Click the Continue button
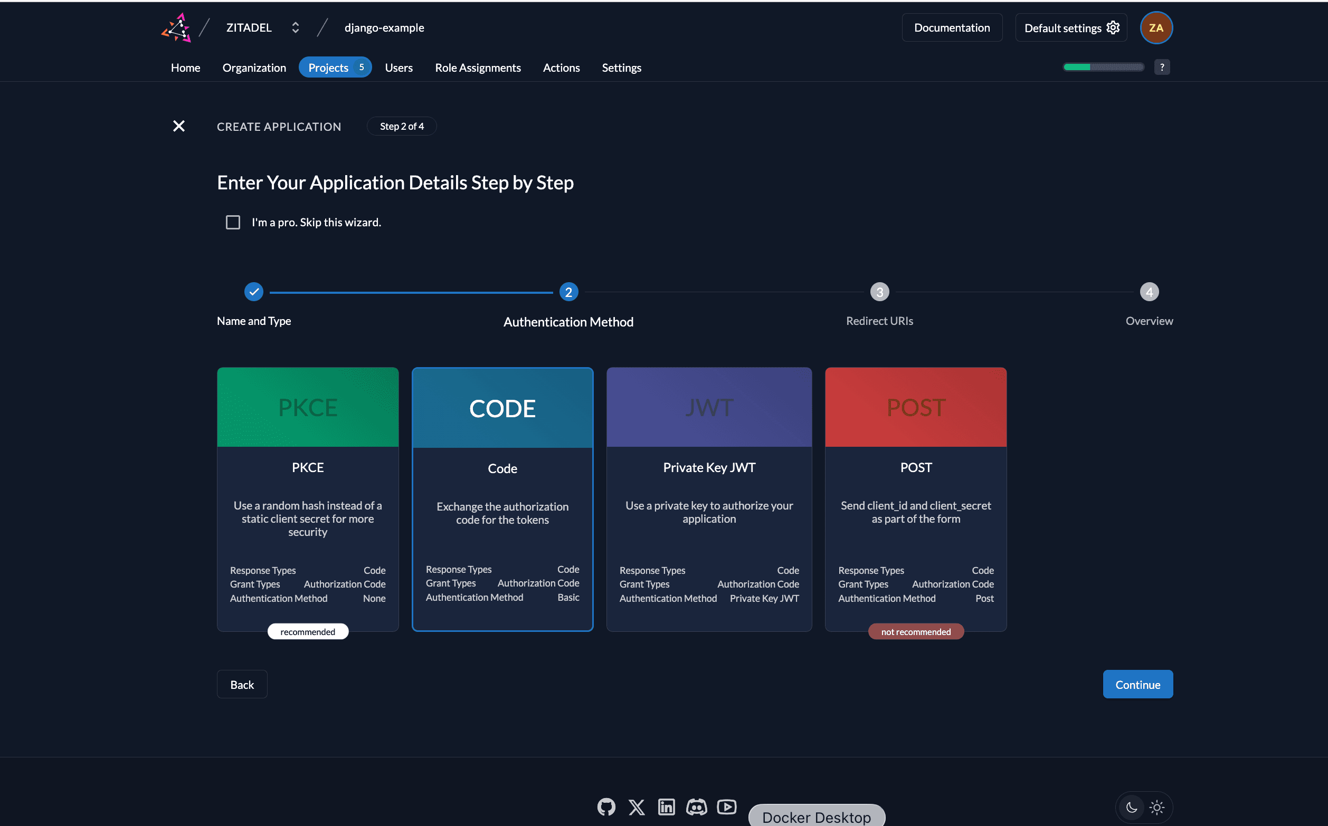The height and width of the screenshot is (826, 1328). (1137, 684)
